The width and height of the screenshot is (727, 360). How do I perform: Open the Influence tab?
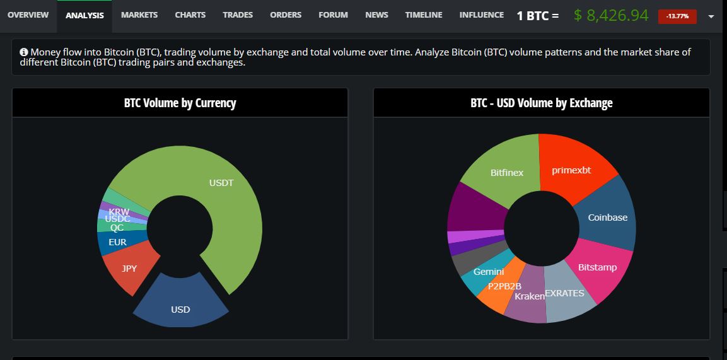(481, 15)
